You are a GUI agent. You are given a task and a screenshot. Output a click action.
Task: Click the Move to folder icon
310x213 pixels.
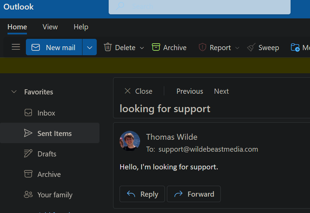click(x=295, y=47)
